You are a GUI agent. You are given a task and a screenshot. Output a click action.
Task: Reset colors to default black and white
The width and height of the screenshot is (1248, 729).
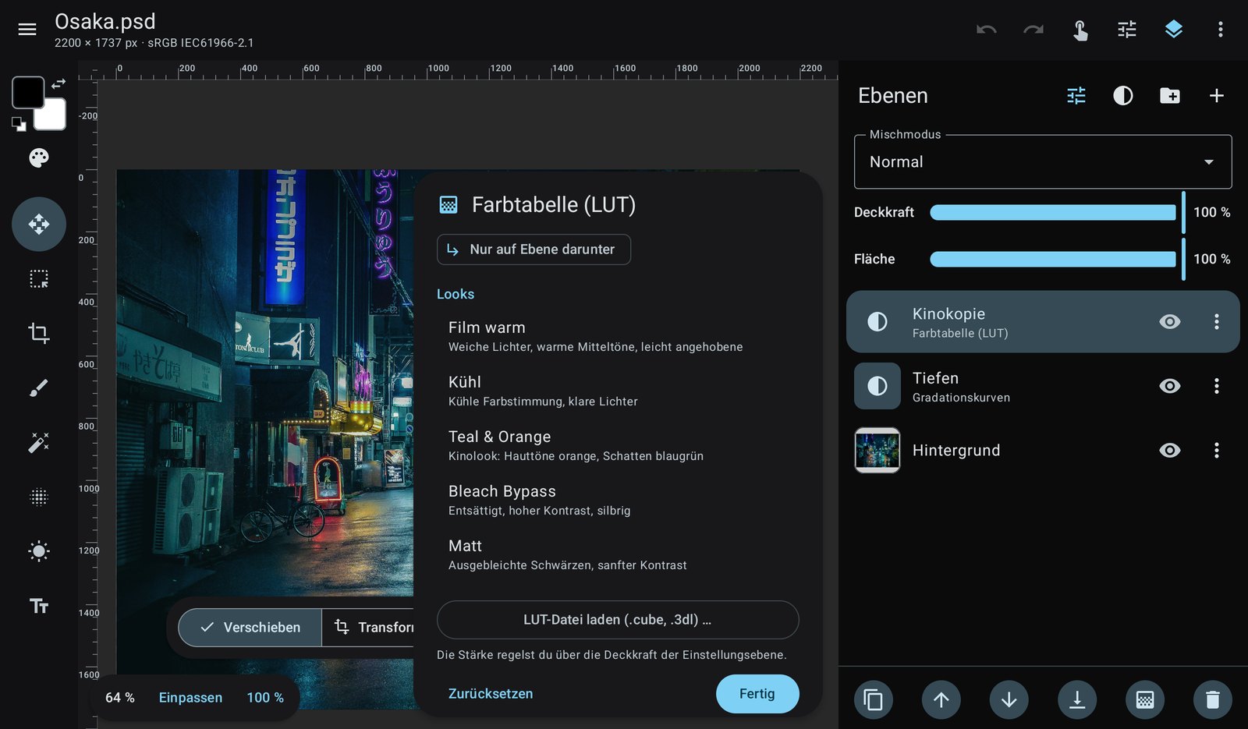19,124
